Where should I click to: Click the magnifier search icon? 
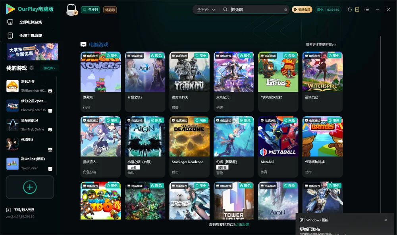[225, 10]
